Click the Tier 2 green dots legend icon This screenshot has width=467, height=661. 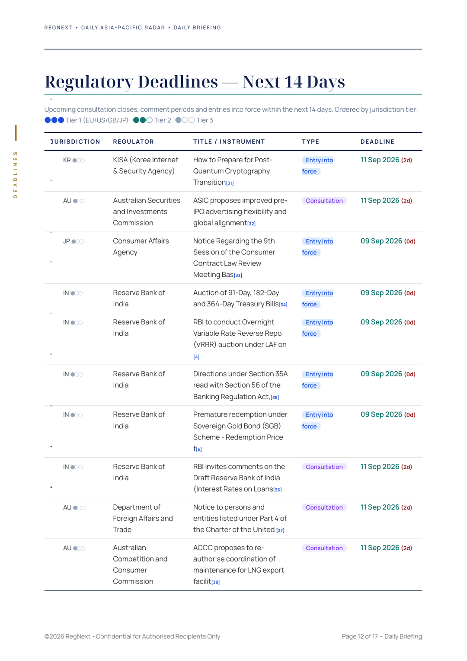pyautogui.click(x=143, y=120)
